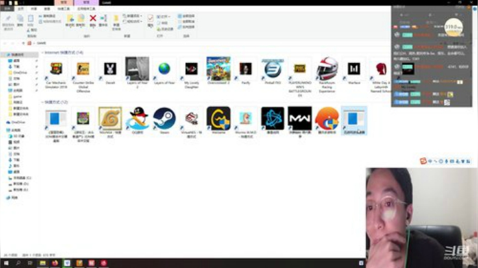Select the Warface shortcut
The width and height of the screenshot is (478, 268).
click(x=354, y=71)
